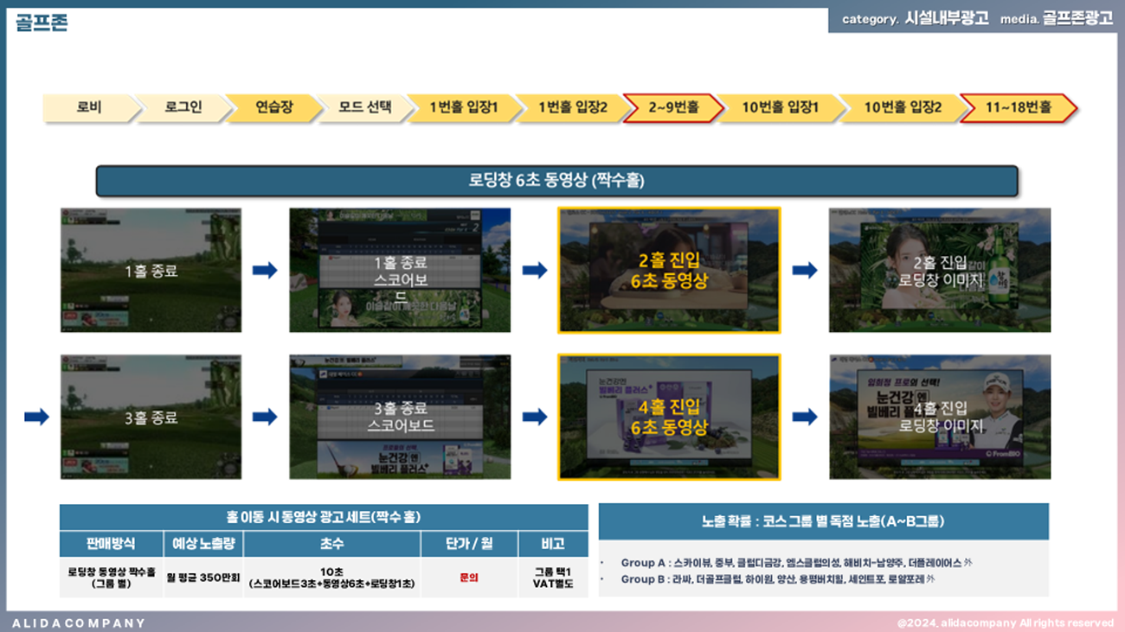Select the 로비 step in the flow bar
1125x632 pixels.
[89, 108]
